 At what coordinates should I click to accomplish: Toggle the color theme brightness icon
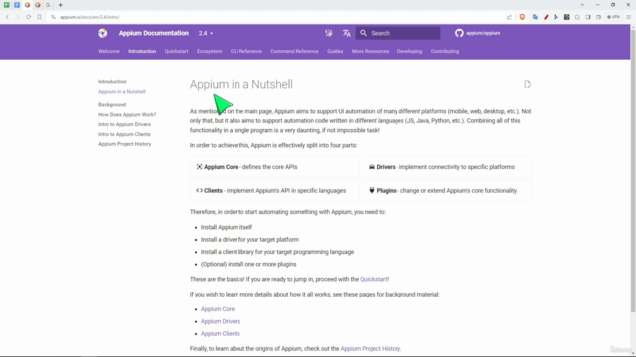(x=329, y=33)
